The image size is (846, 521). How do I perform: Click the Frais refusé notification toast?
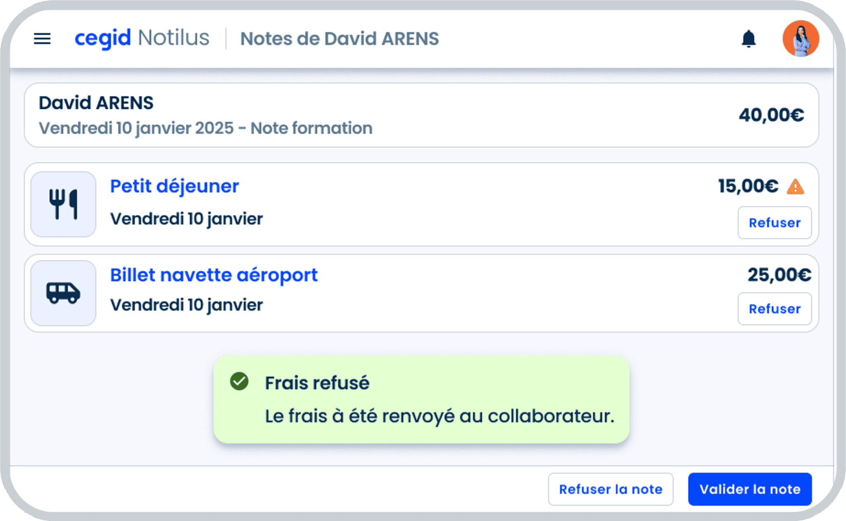421,400
